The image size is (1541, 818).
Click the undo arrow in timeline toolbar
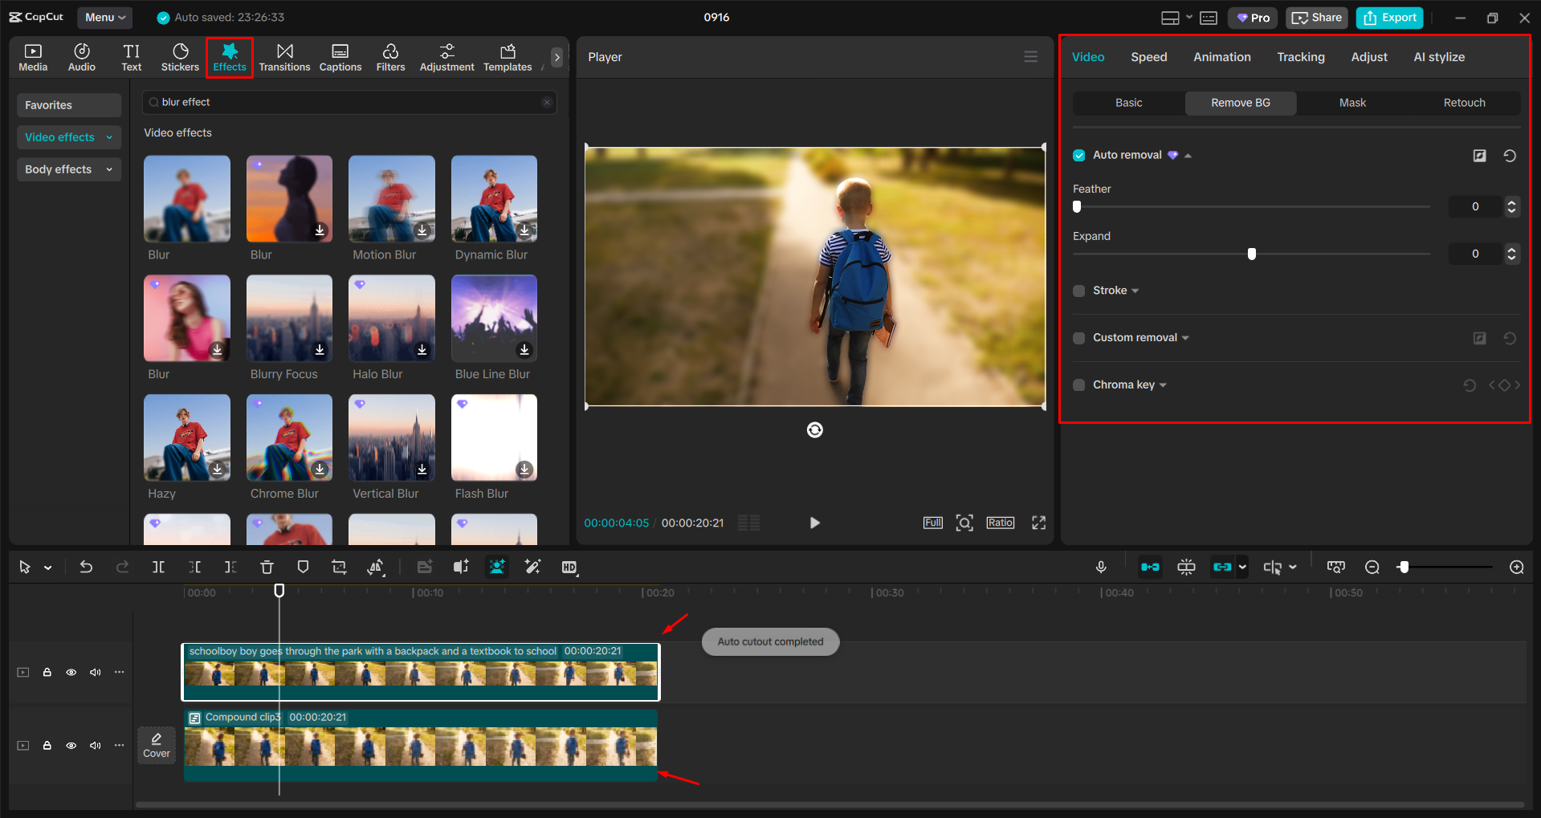click(x=86, y=568)
